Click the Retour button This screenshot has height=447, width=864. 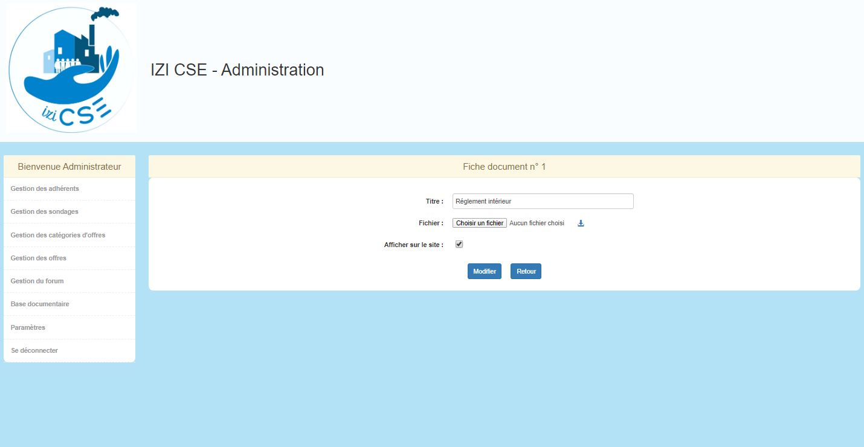coord(526,271)
